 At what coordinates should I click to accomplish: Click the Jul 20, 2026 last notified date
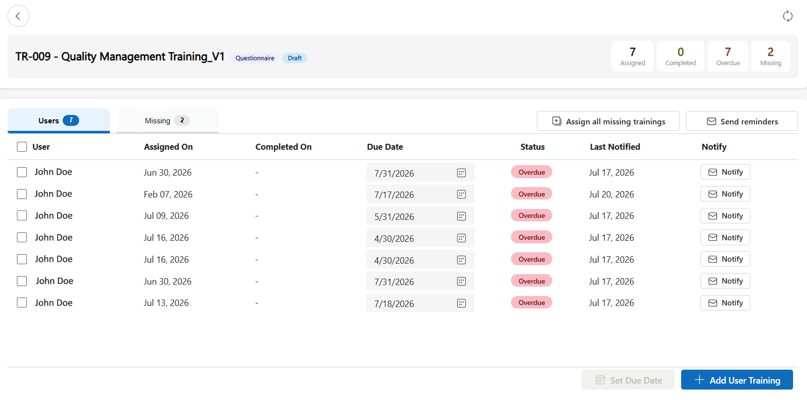[x=611, y=195]
